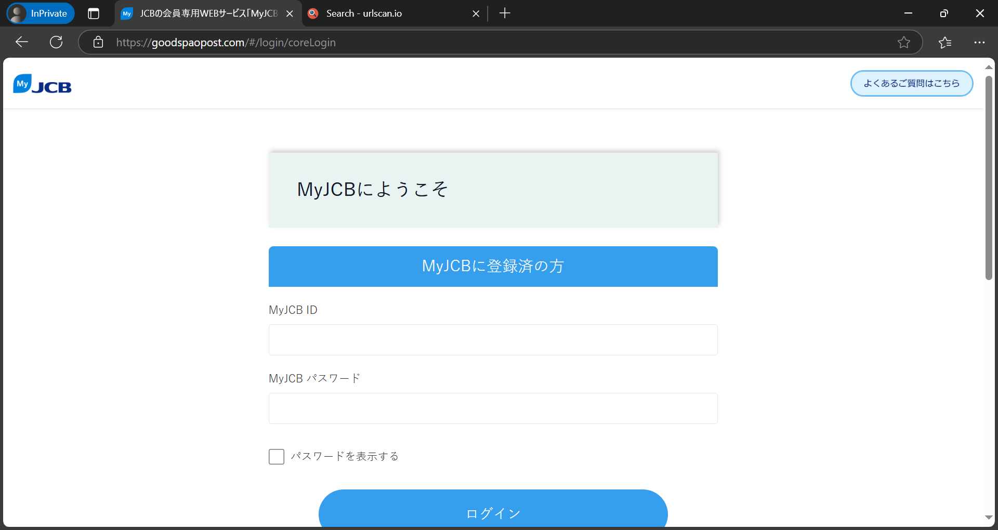
Task: Minimize the browser window
Action: pos(909,14)
